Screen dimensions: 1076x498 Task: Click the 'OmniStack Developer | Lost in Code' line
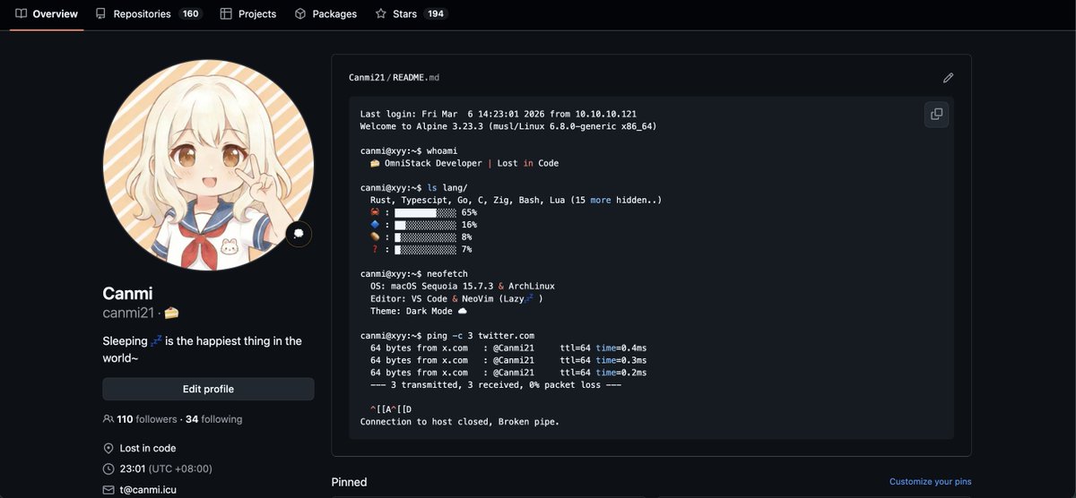tap(464, 163)
